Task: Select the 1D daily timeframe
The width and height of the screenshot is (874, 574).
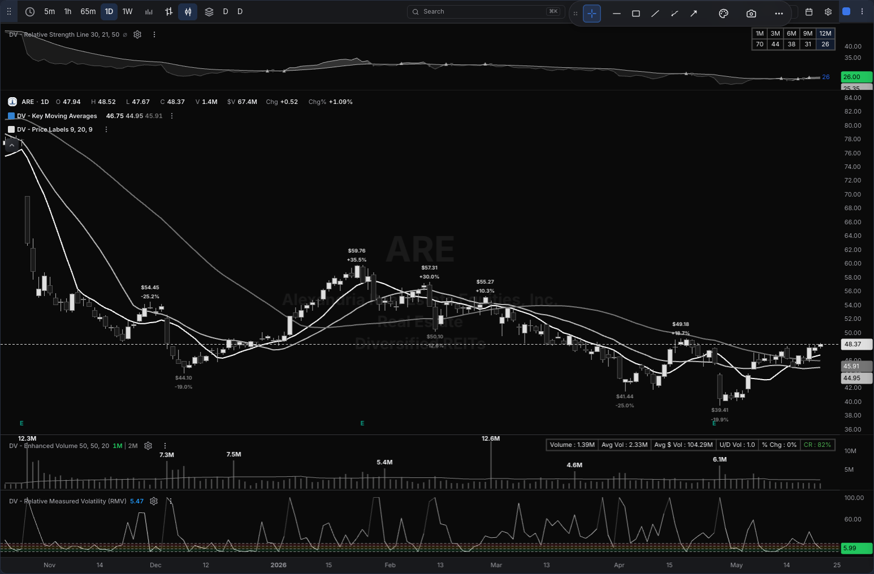Action: 109,11
